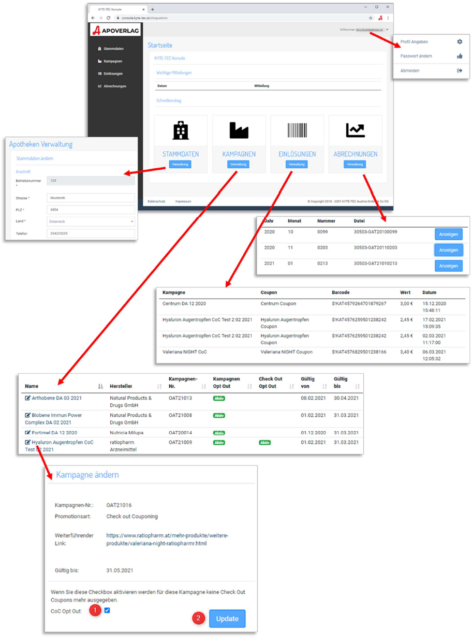Open the ratiopharm Weiterführender link

coord(167,539)
